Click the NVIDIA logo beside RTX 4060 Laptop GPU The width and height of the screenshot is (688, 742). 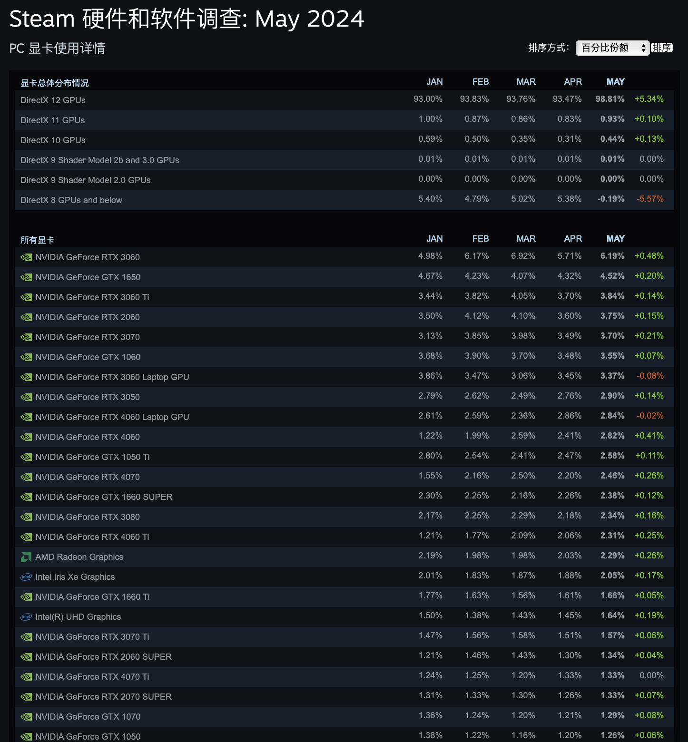(27, 417)
